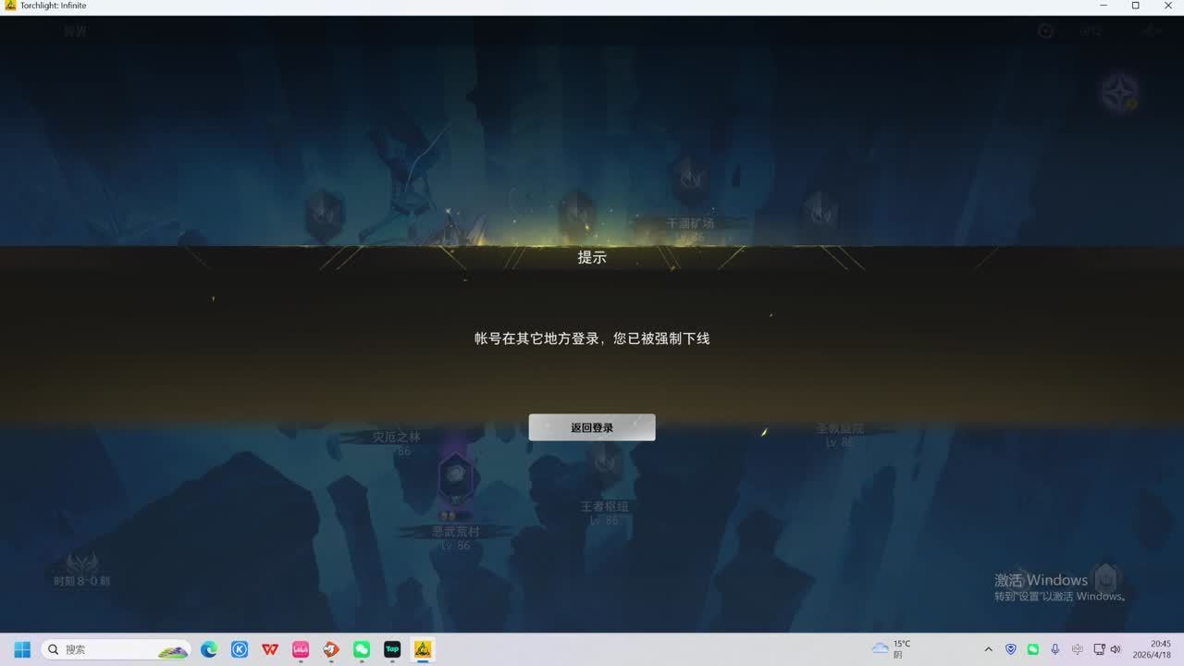Switch the input method tray icon
The height and width of the screenshot is (666, 1184).
[x=1078, y=649]
